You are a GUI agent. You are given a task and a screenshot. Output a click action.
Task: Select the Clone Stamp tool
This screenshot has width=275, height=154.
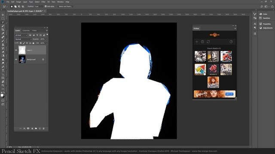(3, 44)
